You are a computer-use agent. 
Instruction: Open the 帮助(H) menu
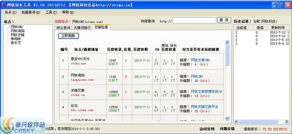tap(68, 12)
